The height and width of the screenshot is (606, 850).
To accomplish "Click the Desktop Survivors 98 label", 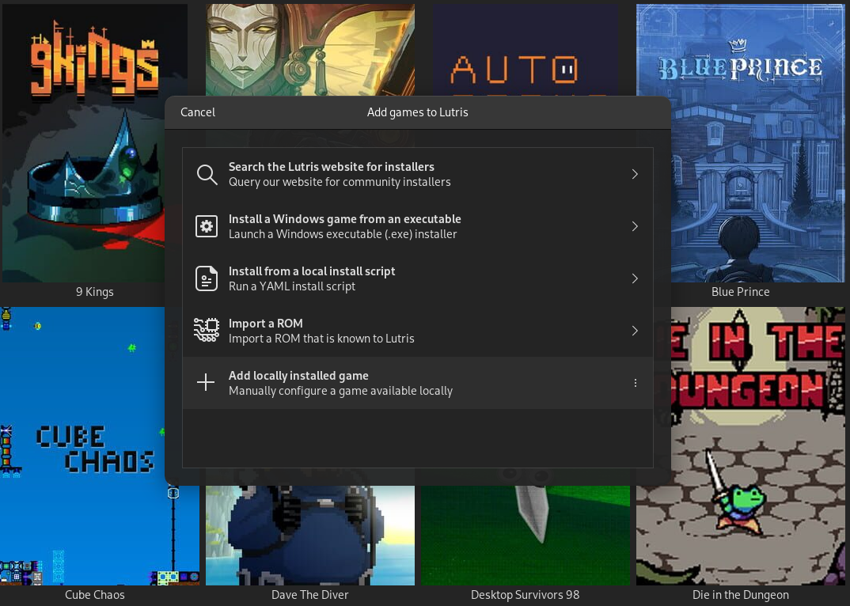I will tap(526, 595).
